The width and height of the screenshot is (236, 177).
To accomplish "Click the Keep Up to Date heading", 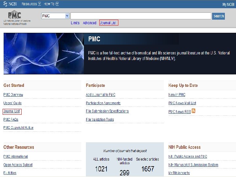I will (183, 85).
